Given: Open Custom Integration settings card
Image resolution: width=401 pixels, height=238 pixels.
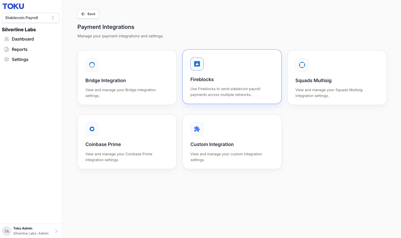Looking at the screenshot, I should pos(232,142).
